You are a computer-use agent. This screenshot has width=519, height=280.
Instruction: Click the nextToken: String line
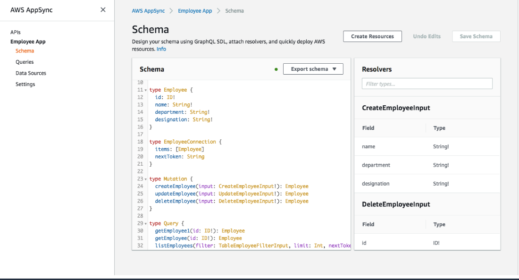point(180,156)
